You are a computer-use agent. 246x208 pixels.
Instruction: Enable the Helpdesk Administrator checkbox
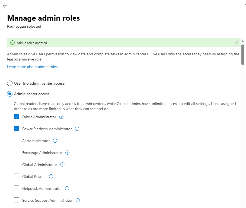tap(16, 188)
